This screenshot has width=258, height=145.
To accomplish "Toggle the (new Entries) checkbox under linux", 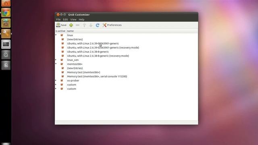I will [x=63, y=39].
